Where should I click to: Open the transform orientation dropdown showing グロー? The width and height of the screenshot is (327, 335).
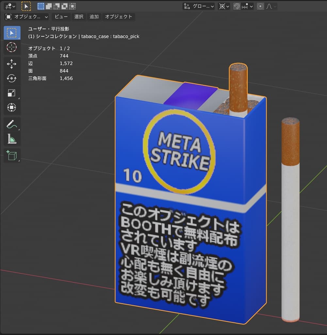[x=198, y=6]
